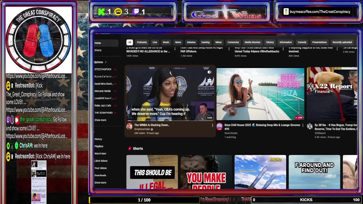The image size is (363, 204).
Task: Open options for 2 woke girls video
Action: click(x=175, y=49)
